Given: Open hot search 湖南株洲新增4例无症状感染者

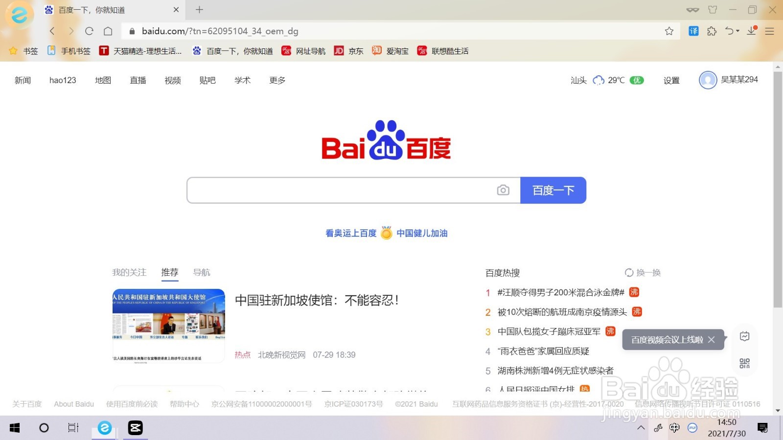Looking at the screenshot, I should click(x=555, y=371).
